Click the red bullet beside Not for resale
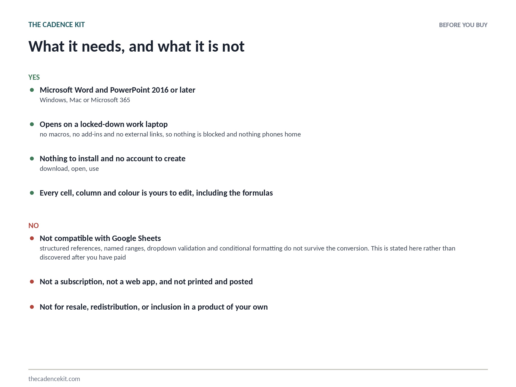The width and height of the screenshot is (516, 387). tap(32, 307)
